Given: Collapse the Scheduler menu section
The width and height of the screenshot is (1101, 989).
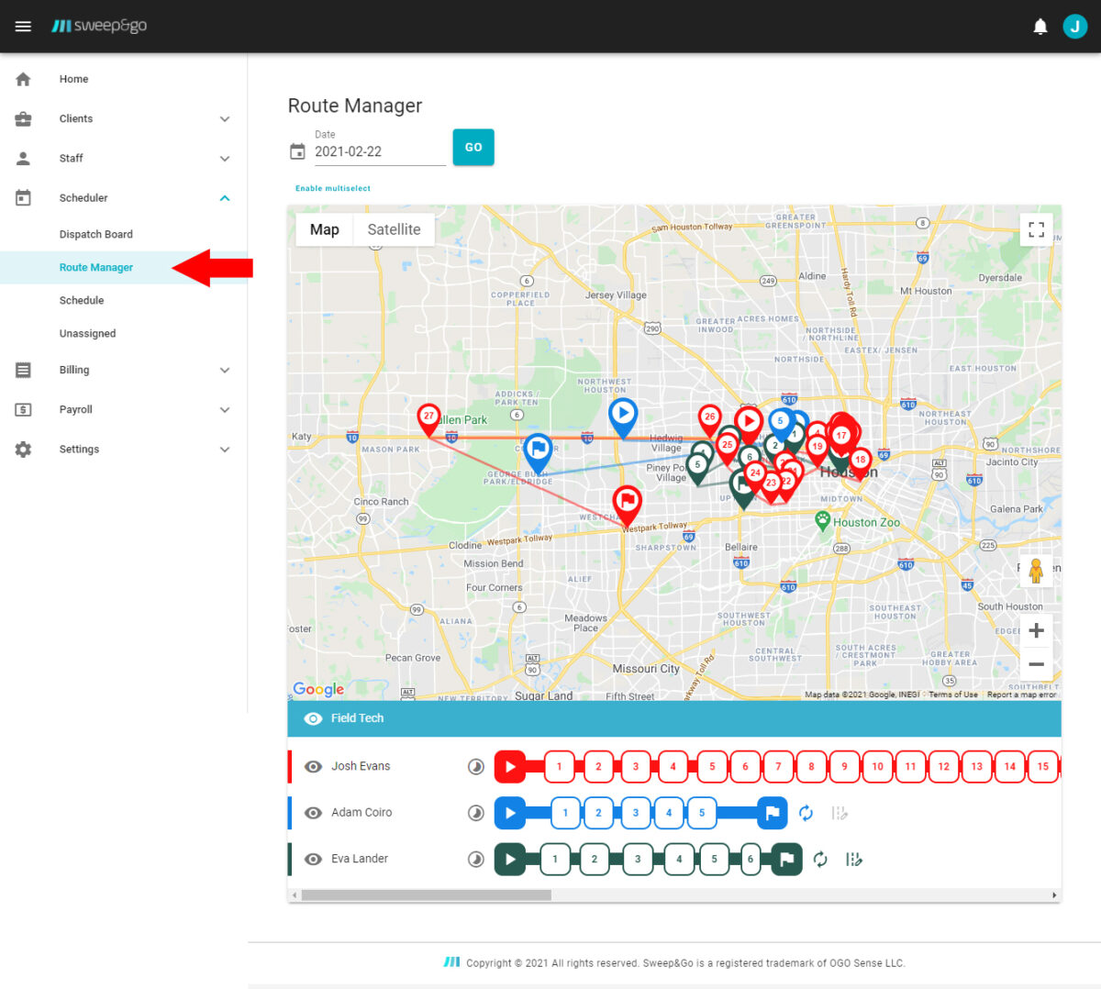Looking at the screenshot, I should tap(224, 198).
